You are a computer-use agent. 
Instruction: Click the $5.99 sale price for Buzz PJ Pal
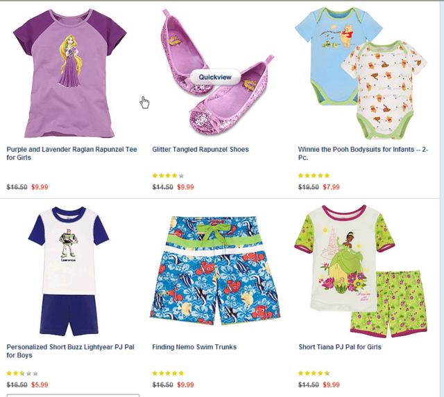point(40,385)
